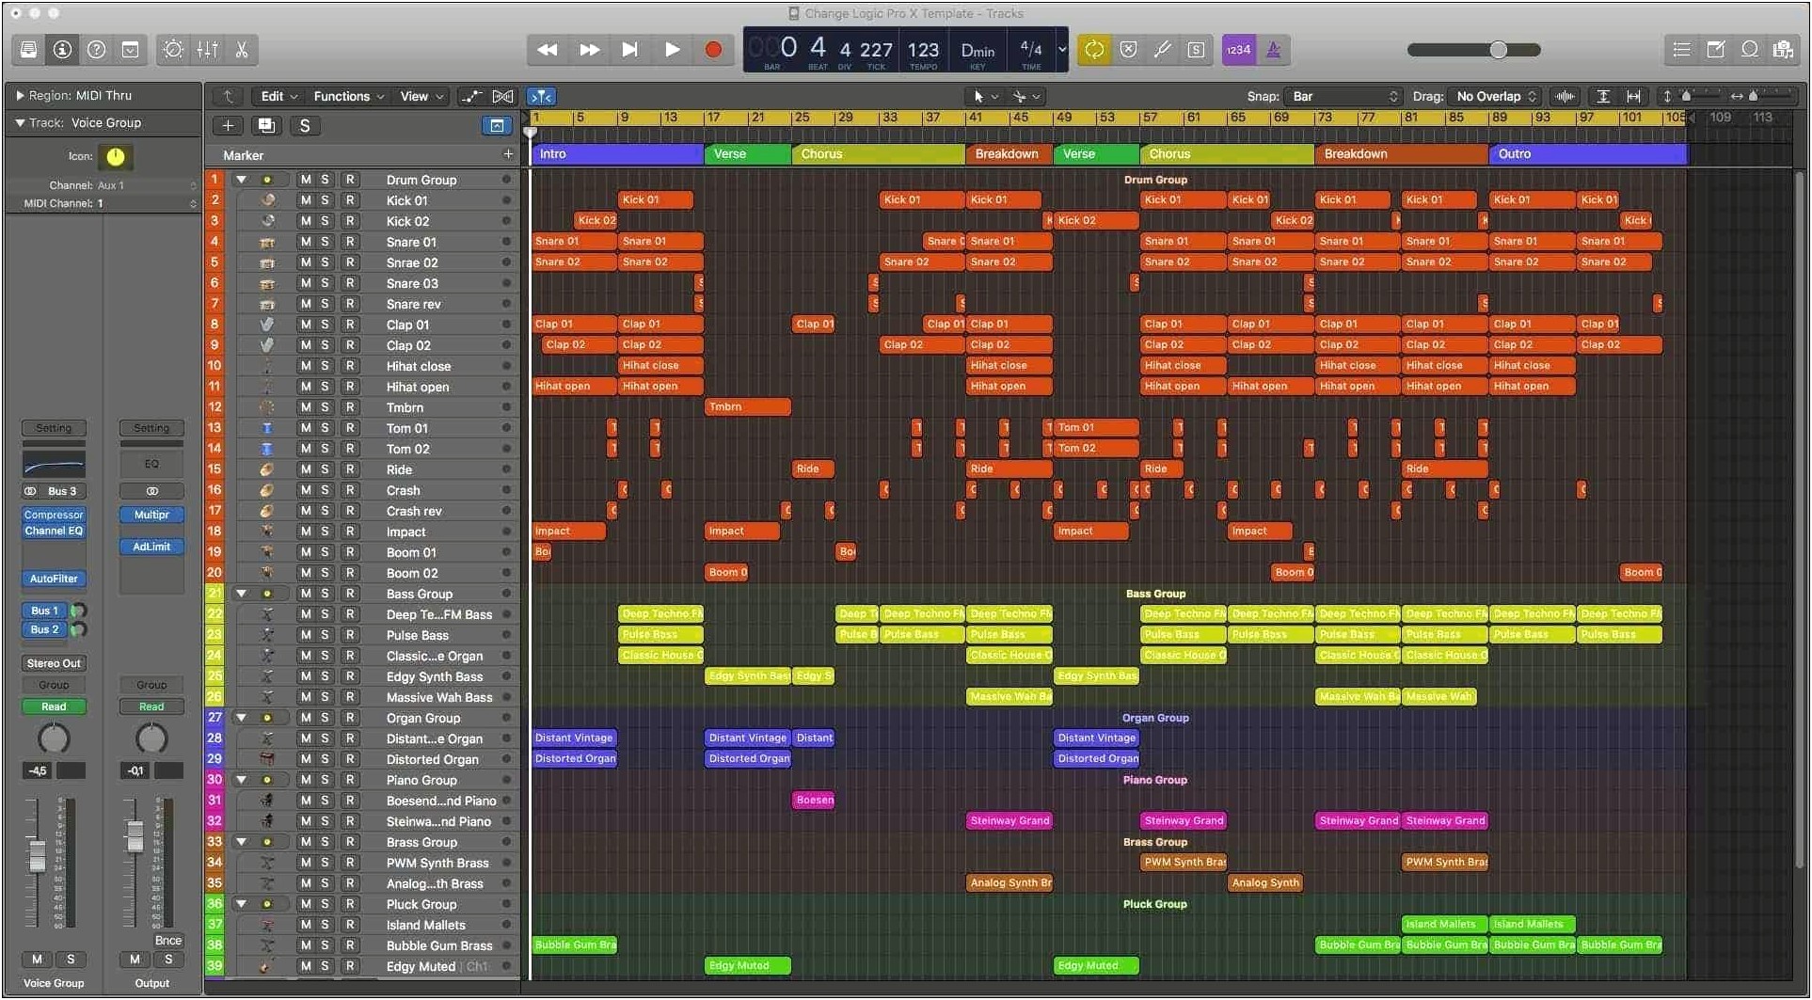The width and height of the screenshot is (1812, 1000).
Task: Toggle the Flex icon
Action: 503,96
